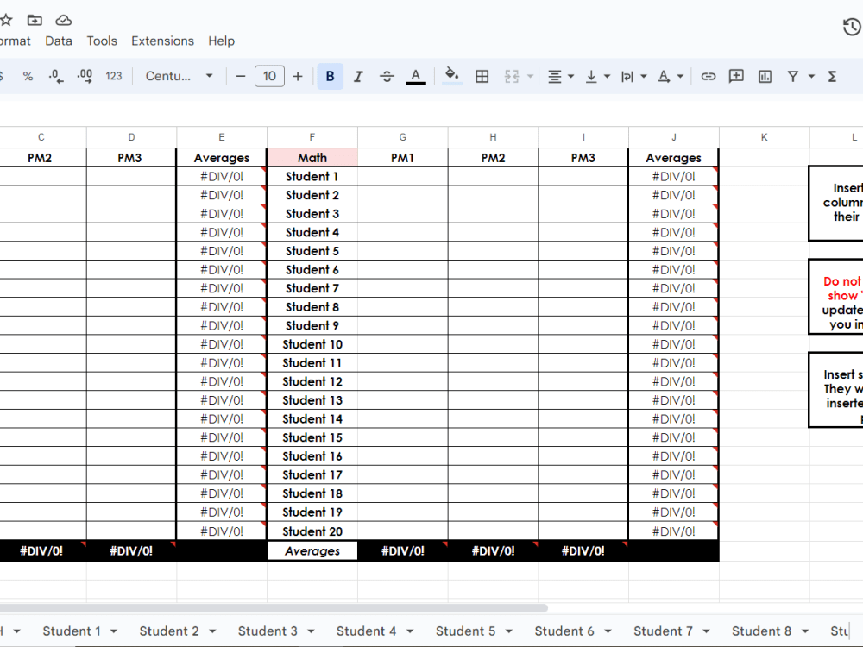The width and height of the screenshot is (863, 647).
Task: Apply italic formatting
Action: pyautogui.click(x=358, y=76)
